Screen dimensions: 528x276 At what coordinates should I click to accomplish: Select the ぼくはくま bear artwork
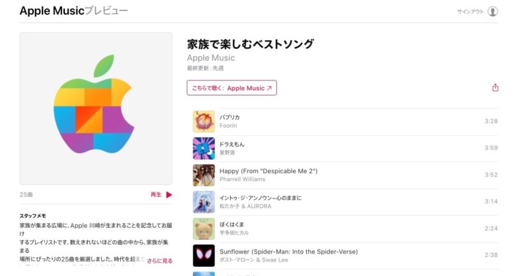click(x=204, y=229)
